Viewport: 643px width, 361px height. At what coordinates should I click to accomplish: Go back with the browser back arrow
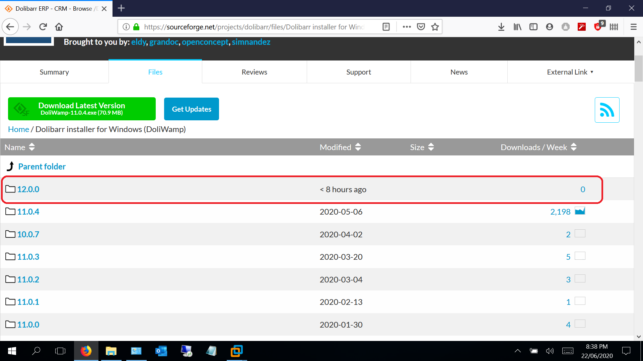[10, 27]
